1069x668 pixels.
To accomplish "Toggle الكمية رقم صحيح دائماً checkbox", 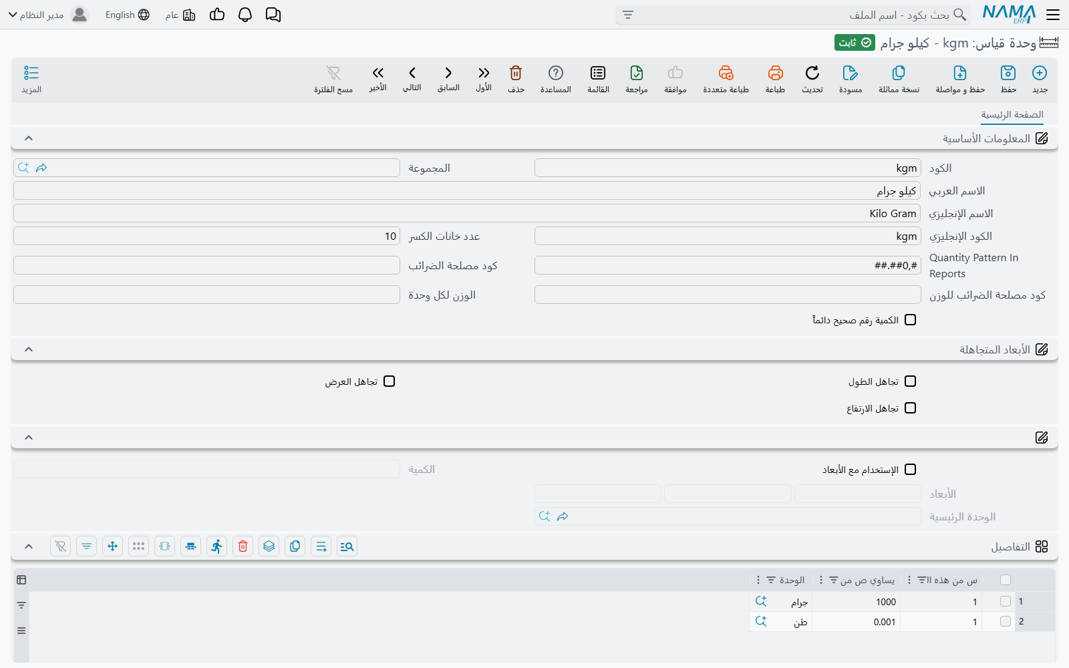I will click(910, 320).
